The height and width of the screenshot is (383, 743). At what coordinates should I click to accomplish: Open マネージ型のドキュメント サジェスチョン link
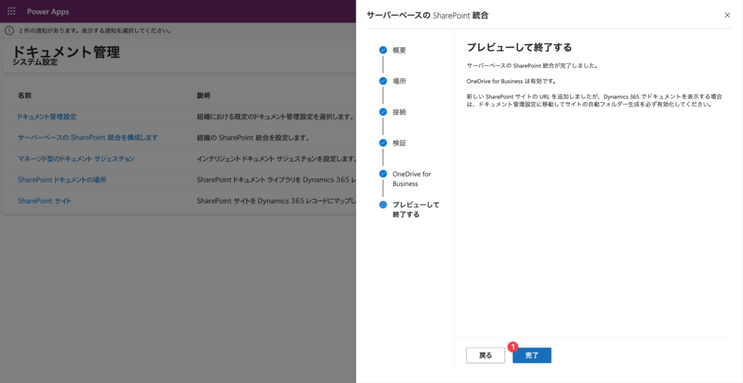tap(76, 159)
